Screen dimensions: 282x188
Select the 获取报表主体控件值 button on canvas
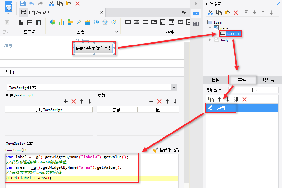[94, 48]
